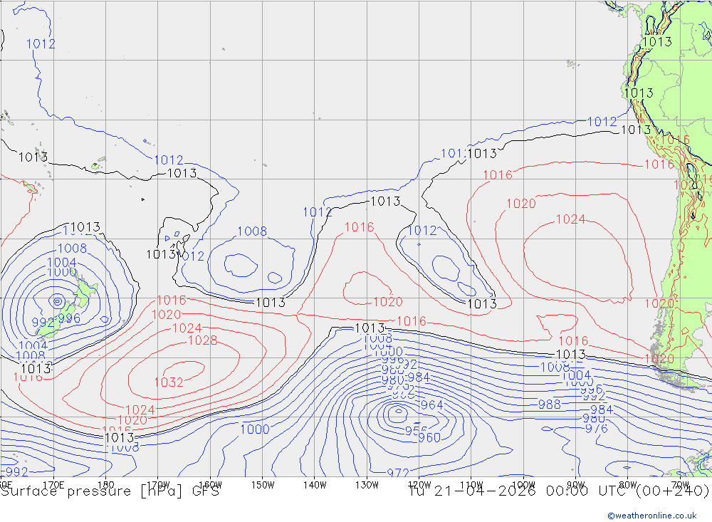Select the 90W longitude label
The width and height of the screenshot is (712, 522).
pyautogui.click(x=576, y=485)
